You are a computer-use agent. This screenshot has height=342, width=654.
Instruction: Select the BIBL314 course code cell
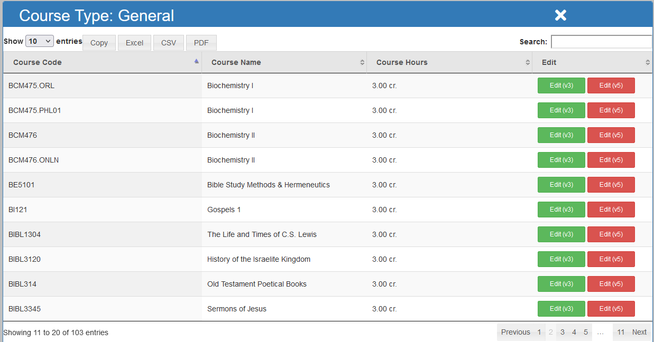coord(103,284)
